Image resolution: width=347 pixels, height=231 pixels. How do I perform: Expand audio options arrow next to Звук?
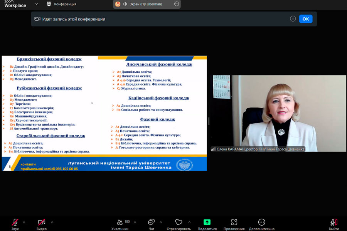[x=24, y=222]
